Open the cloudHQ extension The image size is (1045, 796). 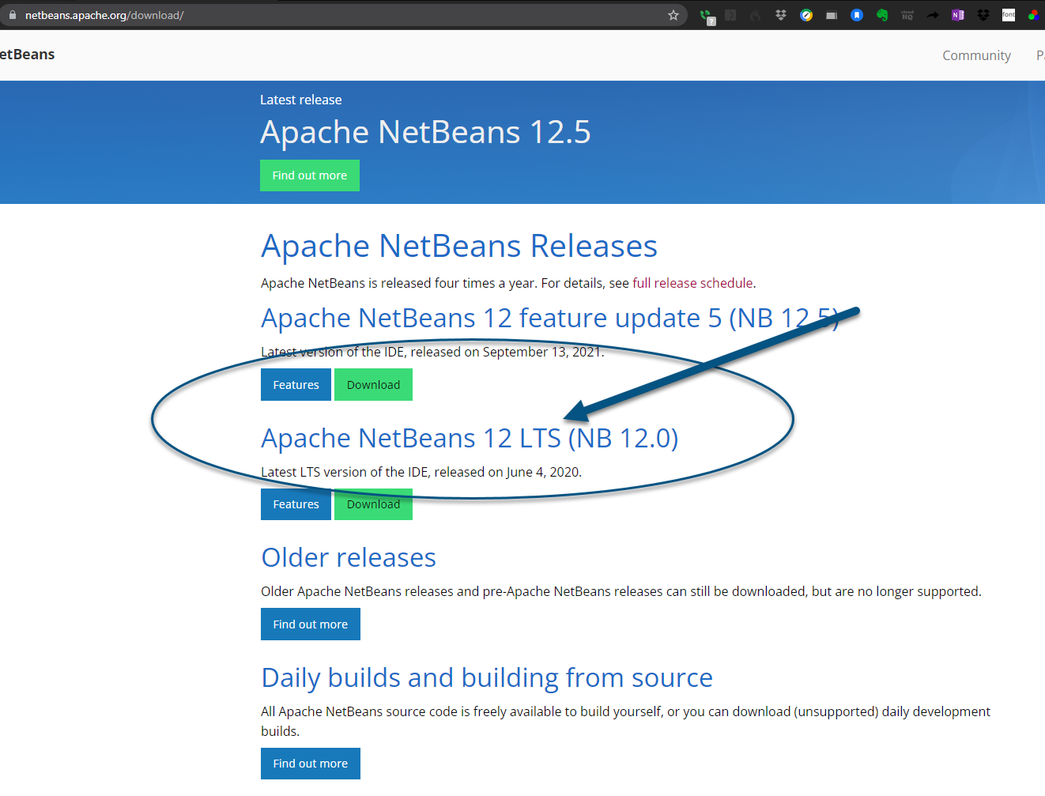point(907,15)
